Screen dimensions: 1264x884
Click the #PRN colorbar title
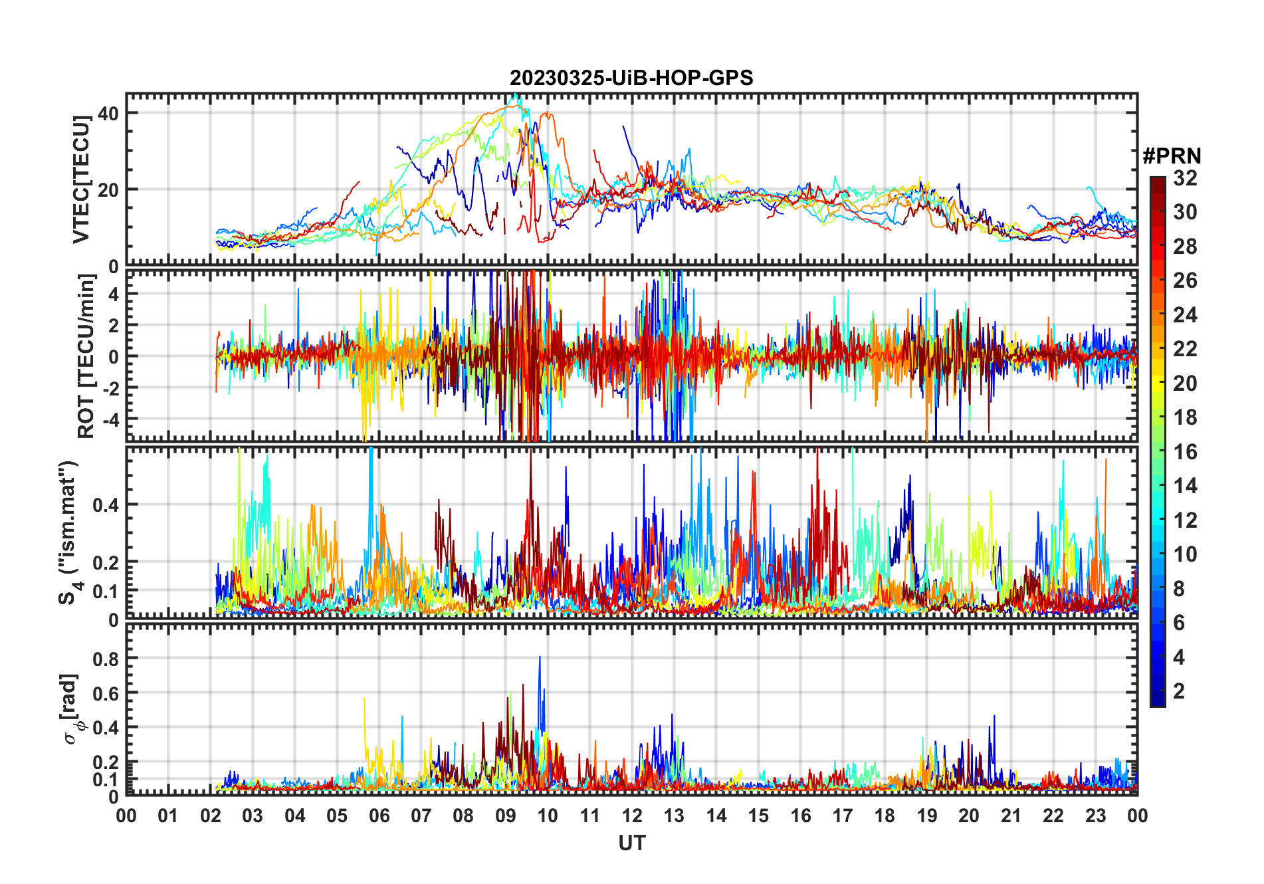pos(1172,156)
